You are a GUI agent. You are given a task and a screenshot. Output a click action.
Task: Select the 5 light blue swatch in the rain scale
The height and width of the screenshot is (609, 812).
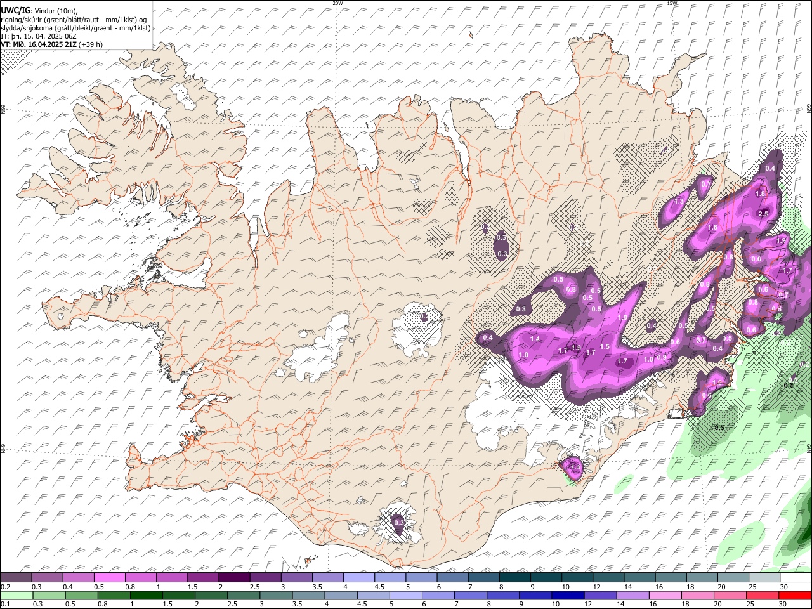click(x=405, y=595)
